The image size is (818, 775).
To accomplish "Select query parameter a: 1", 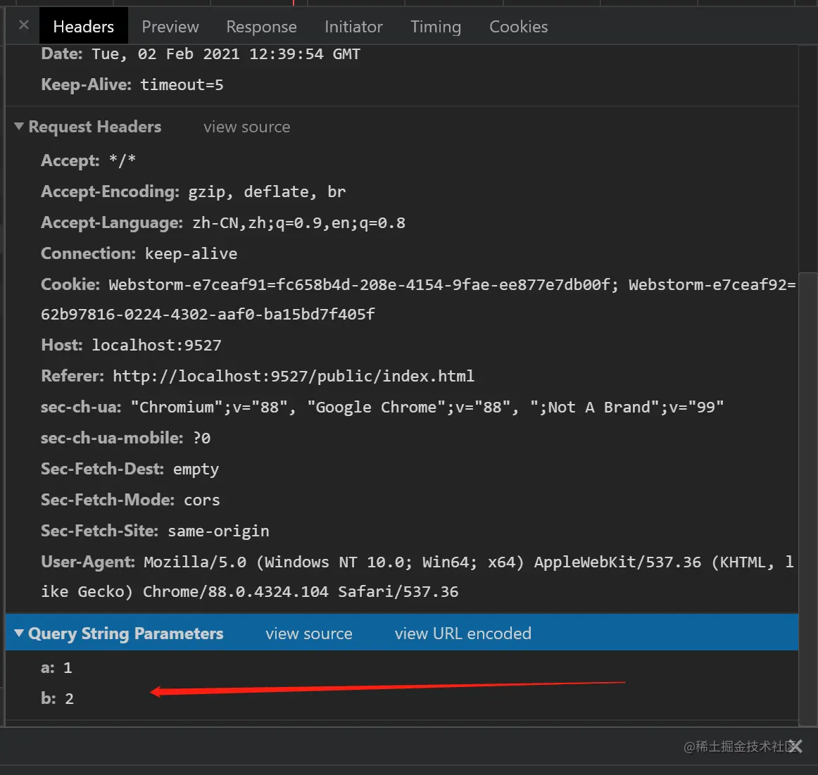I will [56, 667].
